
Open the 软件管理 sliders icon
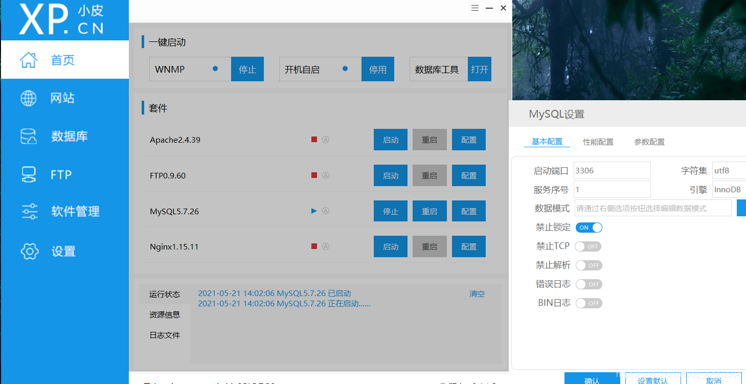29,211
